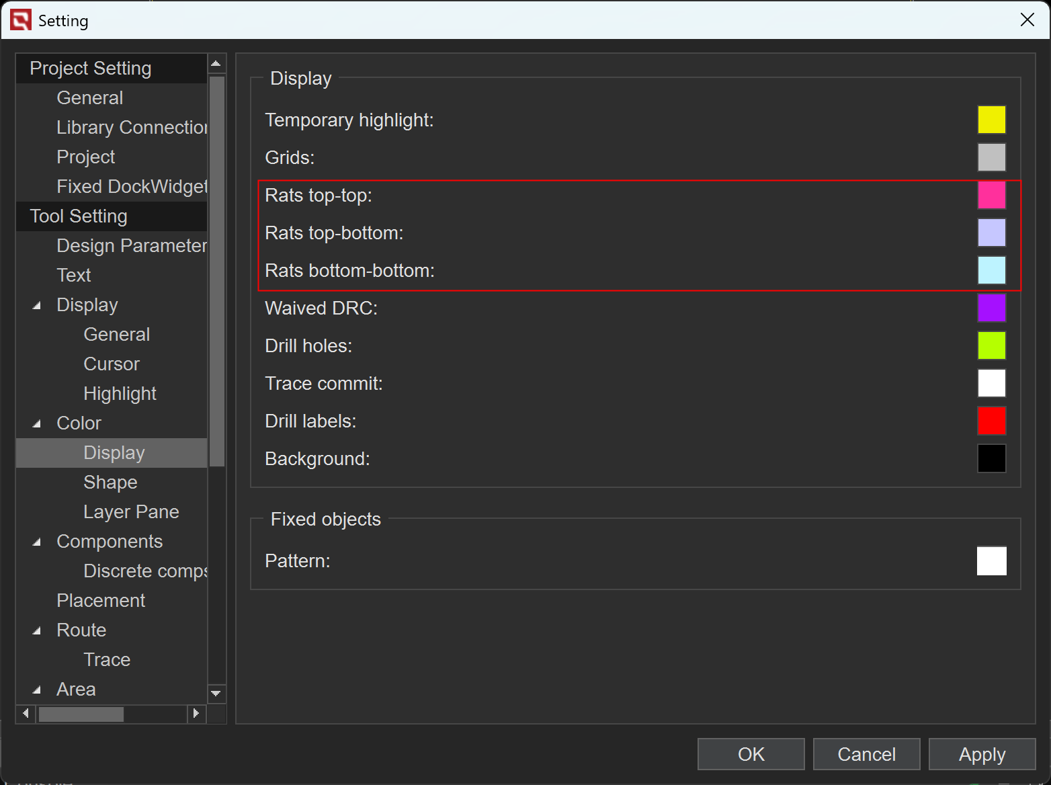The image size is (1051, 785).
Task: Change the Background black color swatch
Action: click(x=991, y=458)
